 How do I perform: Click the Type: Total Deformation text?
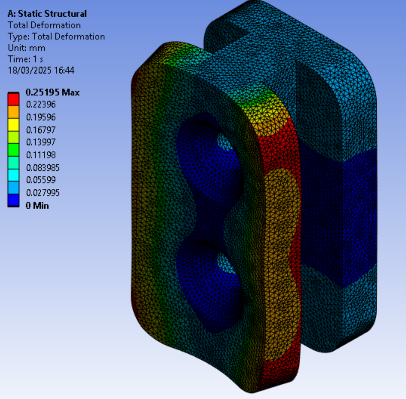click(x=56, y=36)
